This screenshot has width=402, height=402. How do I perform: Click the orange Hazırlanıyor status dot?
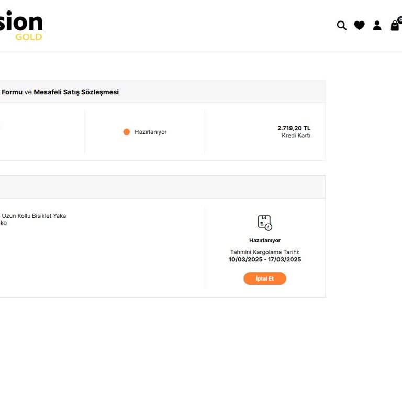coord(126,132)
